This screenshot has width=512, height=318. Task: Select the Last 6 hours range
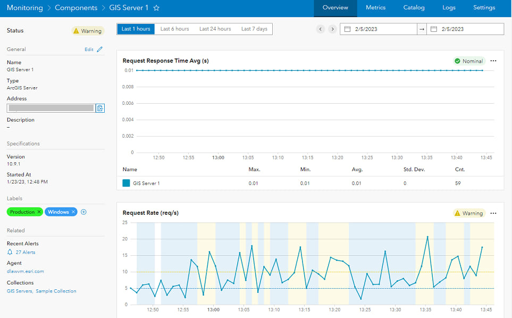click(175, 29)
